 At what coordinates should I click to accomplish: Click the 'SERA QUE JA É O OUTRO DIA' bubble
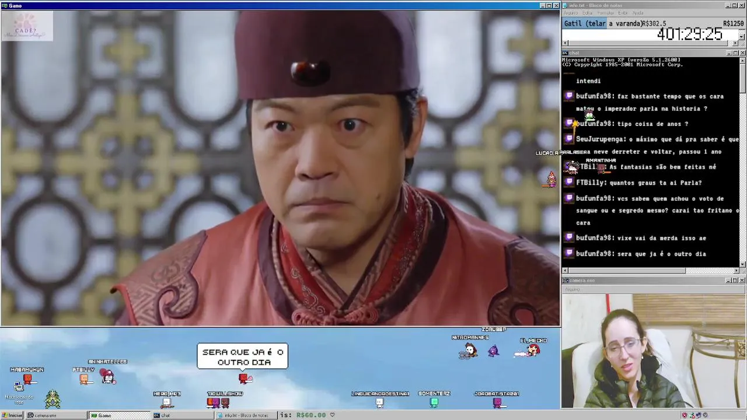click(x=243, y=356)
